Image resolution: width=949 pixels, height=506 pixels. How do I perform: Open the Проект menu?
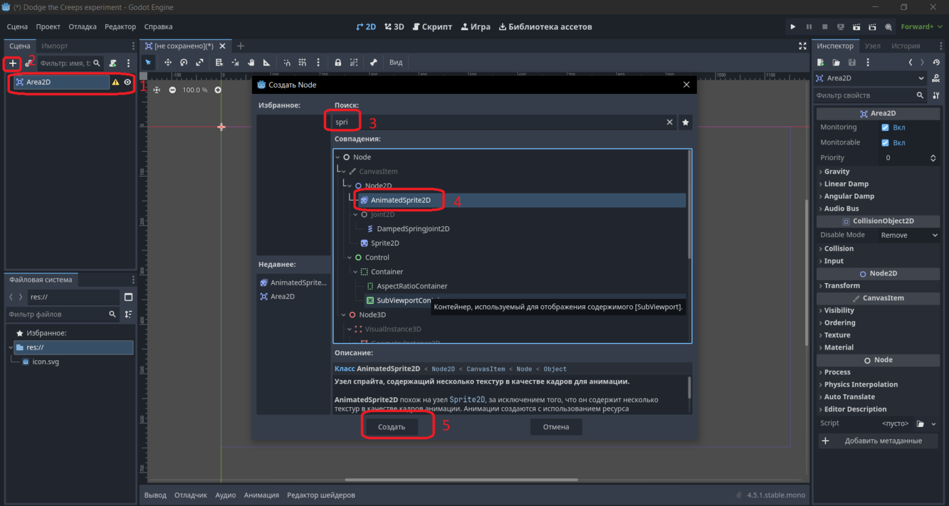pyautogui.click(x=48, y=27)
